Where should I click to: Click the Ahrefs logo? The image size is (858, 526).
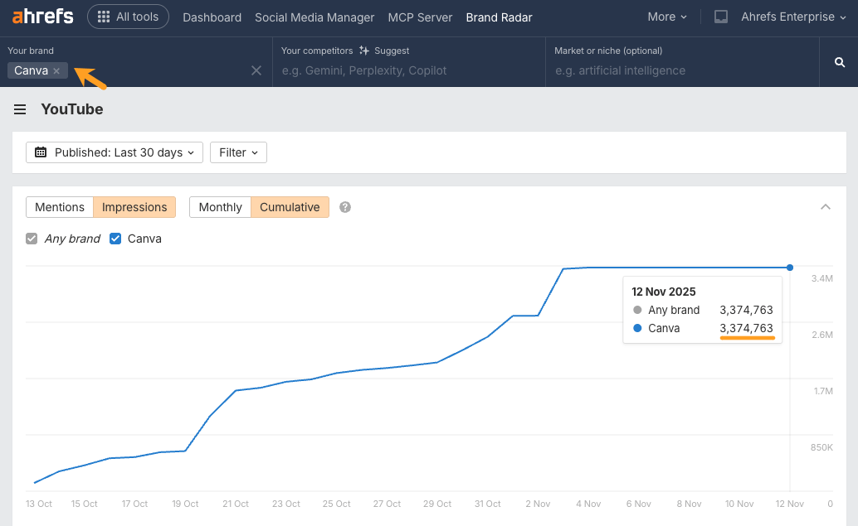41,16
